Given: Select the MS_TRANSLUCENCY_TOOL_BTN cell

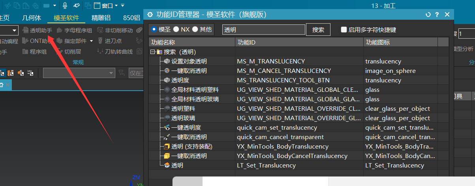Looking at the screenshot, I should [300, 80].
